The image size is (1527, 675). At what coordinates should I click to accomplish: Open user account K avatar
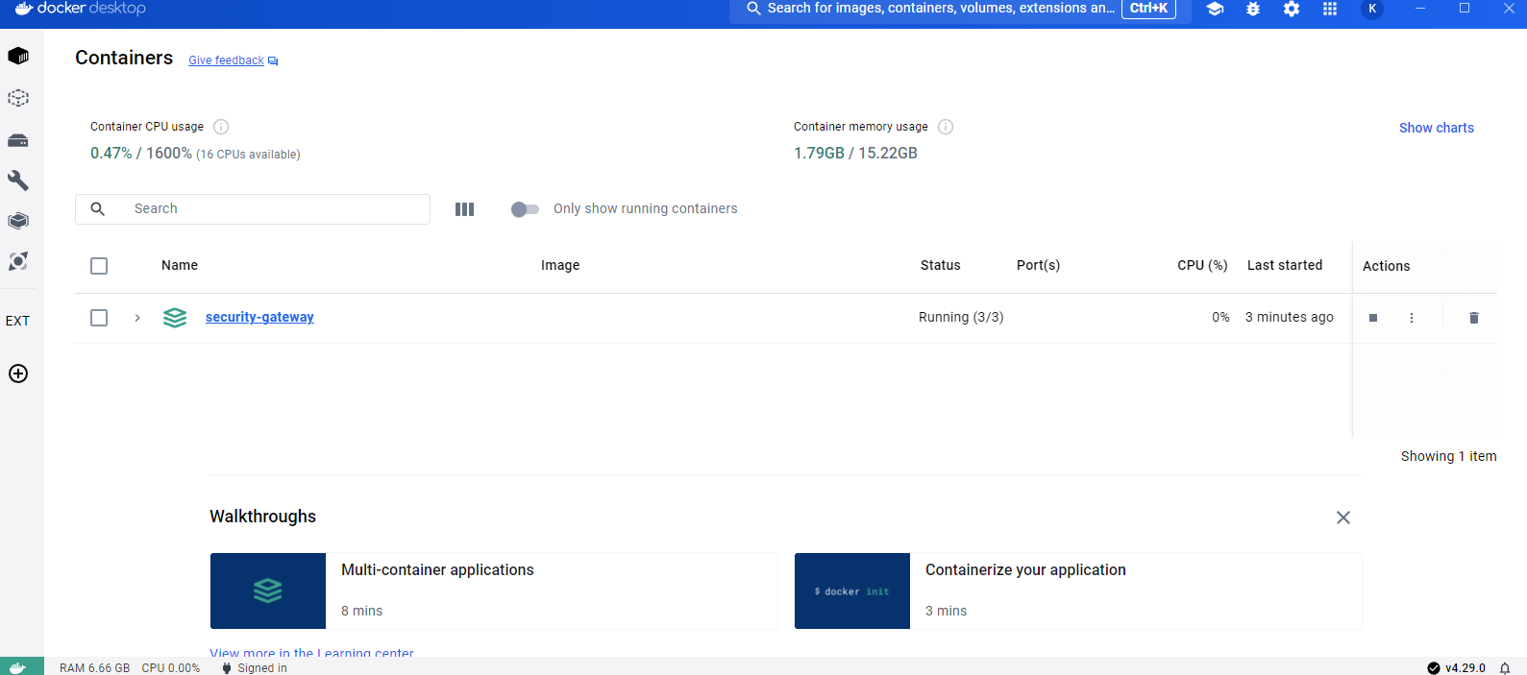point(1372,9)
